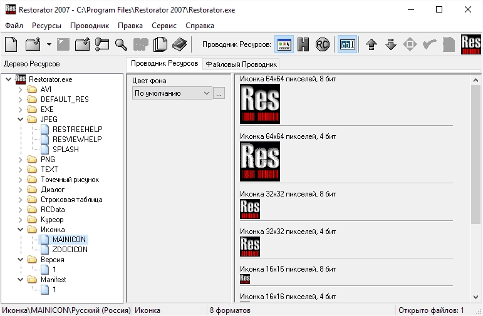
Task: Expand the AVI folder
Action: (20, 89)
